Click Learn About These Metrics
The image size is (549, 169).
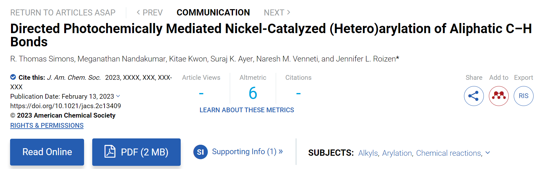pos(247,110)
